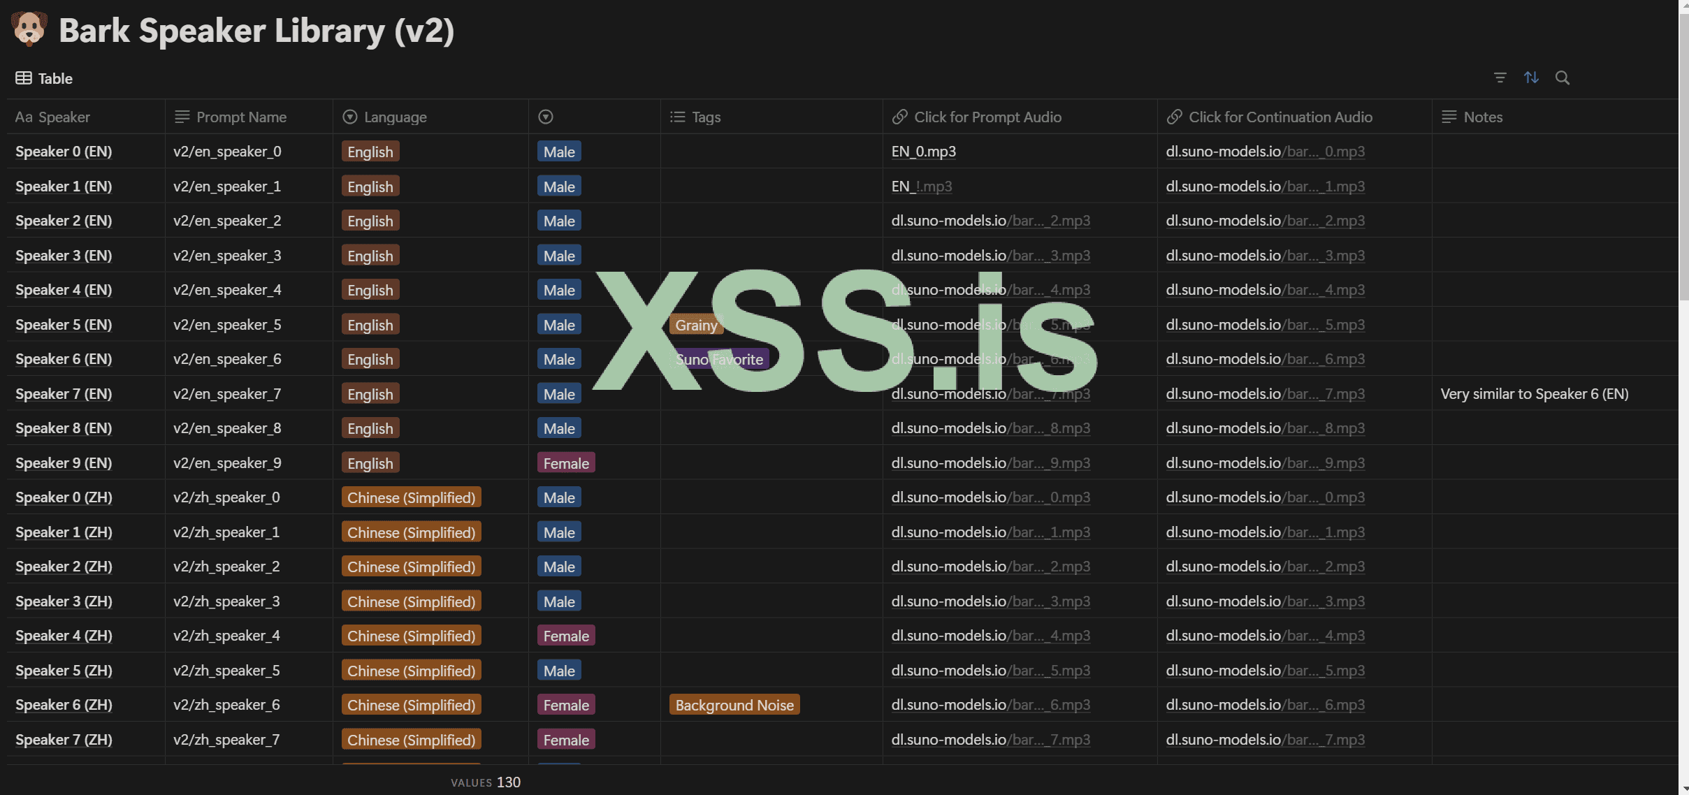1689x795 pixels.
Task: Click the vertical scrollbar thumb
Action: point(1683,154)
